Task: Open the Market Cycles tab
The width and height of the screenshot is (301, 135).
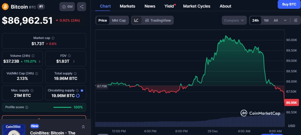Action: 197,6
